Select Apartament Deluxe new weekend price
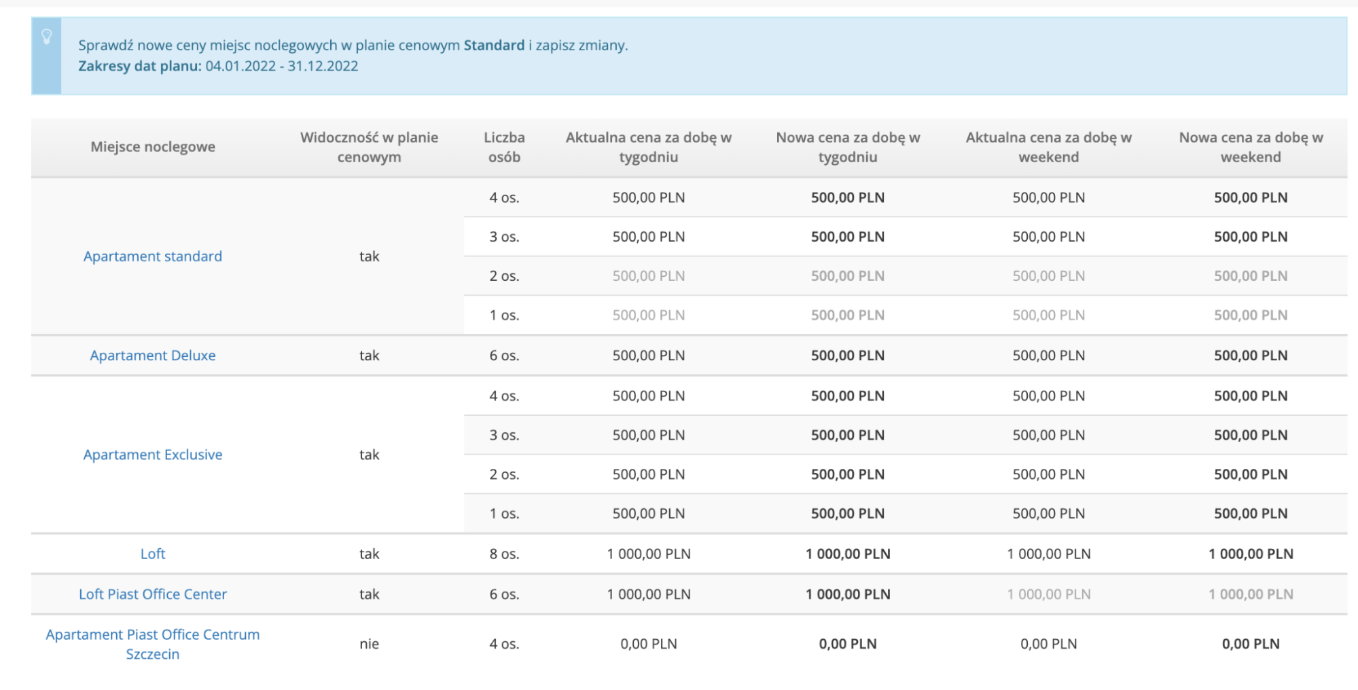This screenshot has height=690, width=1358. click(x=1250, y=356)
